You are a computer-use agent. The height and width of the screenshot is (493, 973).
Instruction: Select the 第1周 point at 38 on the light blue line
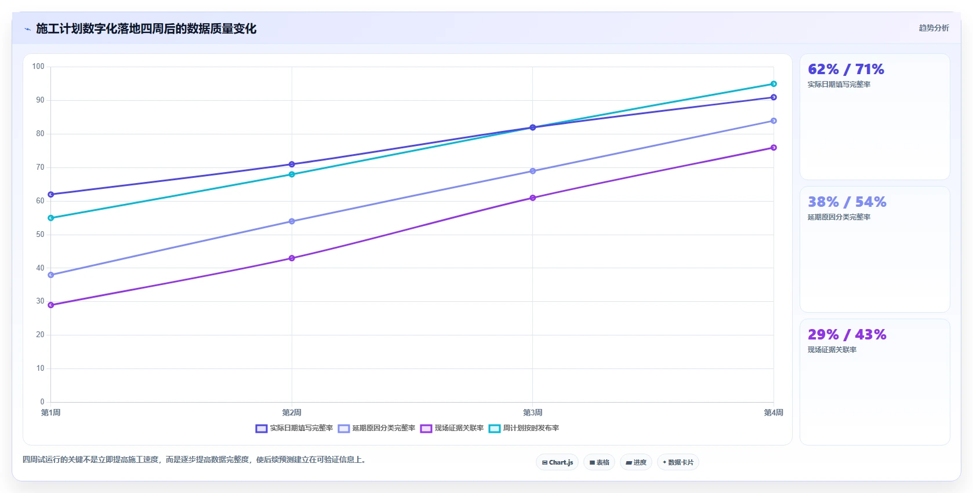(51, 275)
